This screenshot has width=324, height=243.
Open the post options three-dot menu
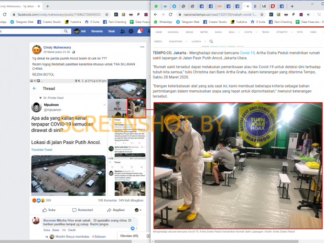142,47
